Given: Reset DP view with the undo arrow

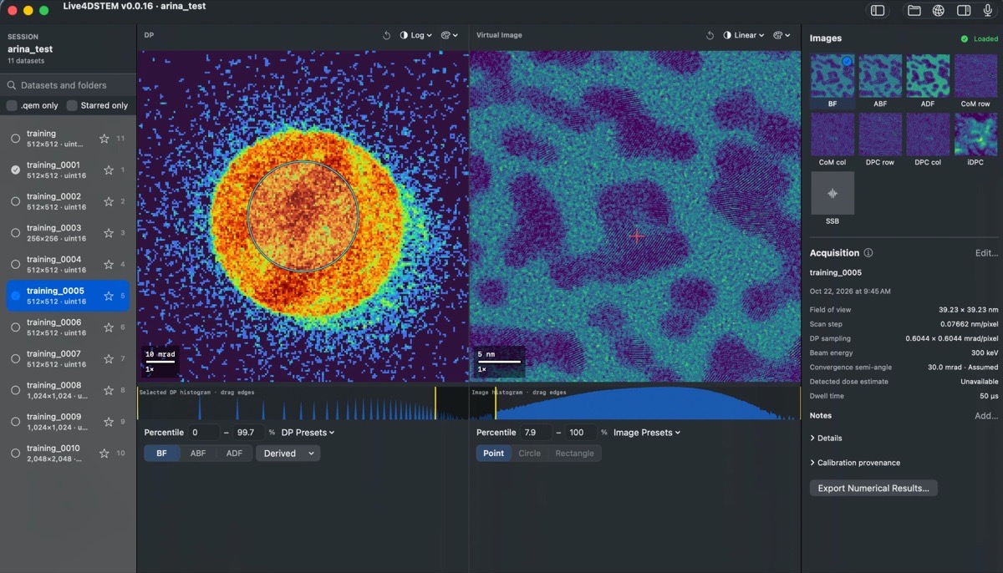Looking at the screenshot, I should point(387,36).
